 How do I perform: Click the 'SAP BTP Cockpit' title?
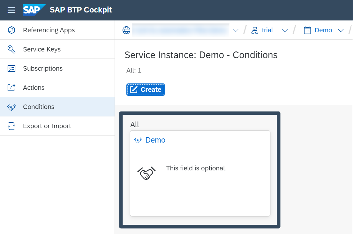point(81,10)
